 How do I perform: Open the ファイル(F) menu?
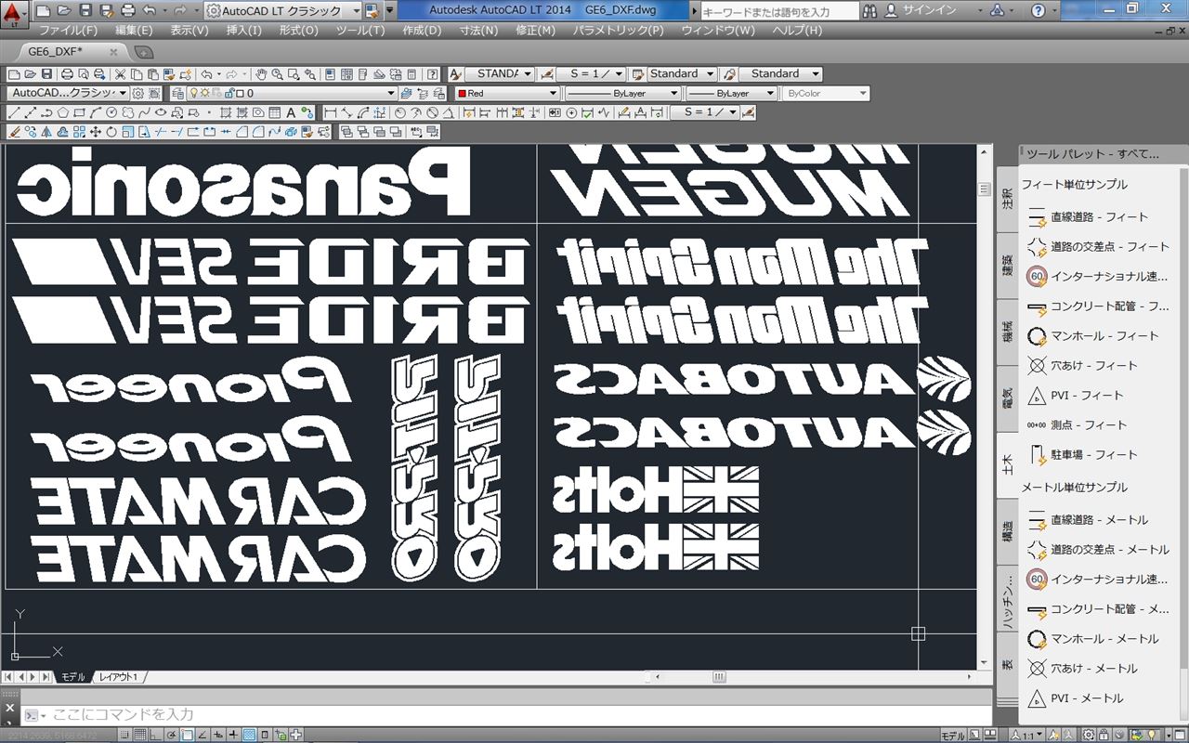(68, 30)
